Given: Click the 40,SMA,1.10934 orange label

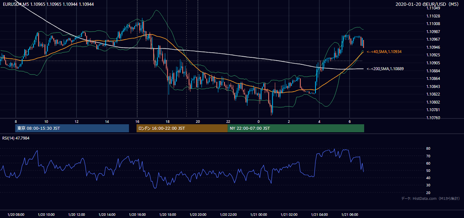Looking at the screenshot, I should point(384,52).
